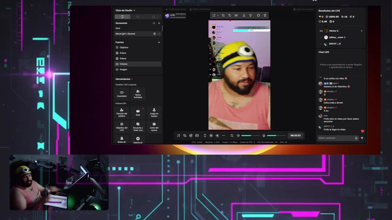Open the Coemisión tool
The image size is (392, 220).
[x=122, y=94]
